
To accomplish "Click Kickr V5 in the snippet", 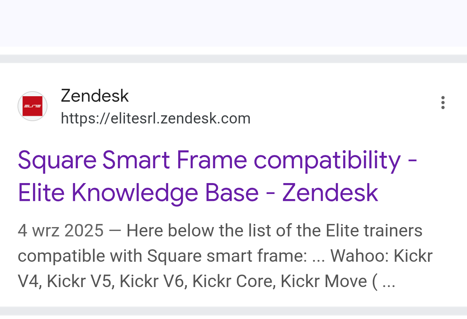I will tap(83, 281).
